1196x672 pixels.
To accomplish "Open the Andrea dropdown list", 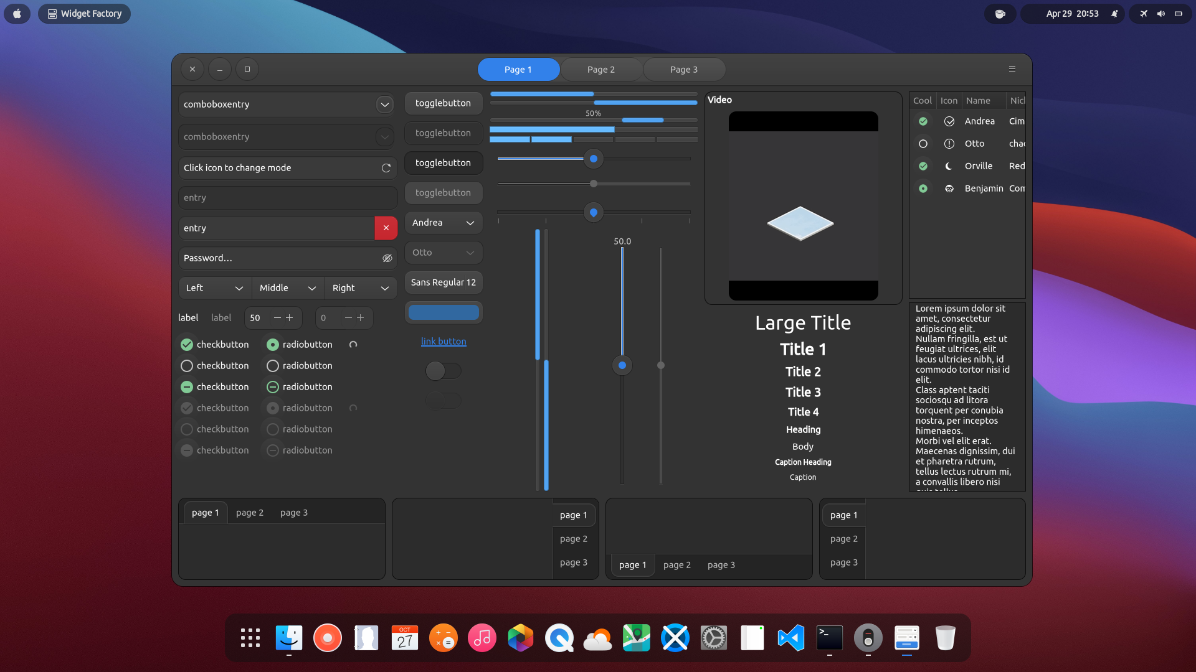I will click(x=444, y=223).
